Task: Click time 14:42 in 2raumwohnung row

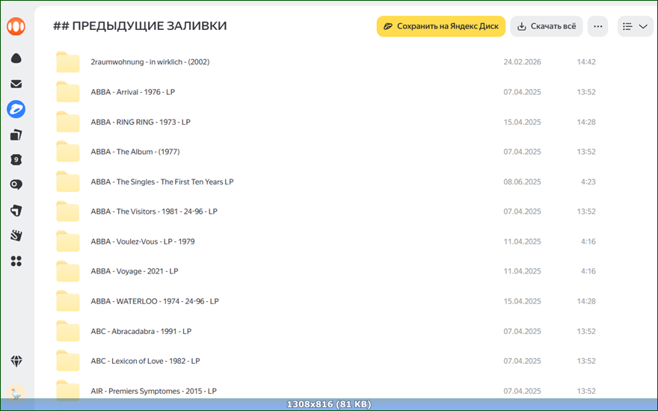Action: coord(585,62)
